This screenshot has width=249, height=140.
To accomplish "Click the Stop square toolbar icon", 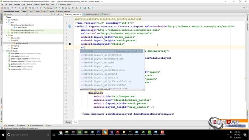I will click(x=73, y=8).
